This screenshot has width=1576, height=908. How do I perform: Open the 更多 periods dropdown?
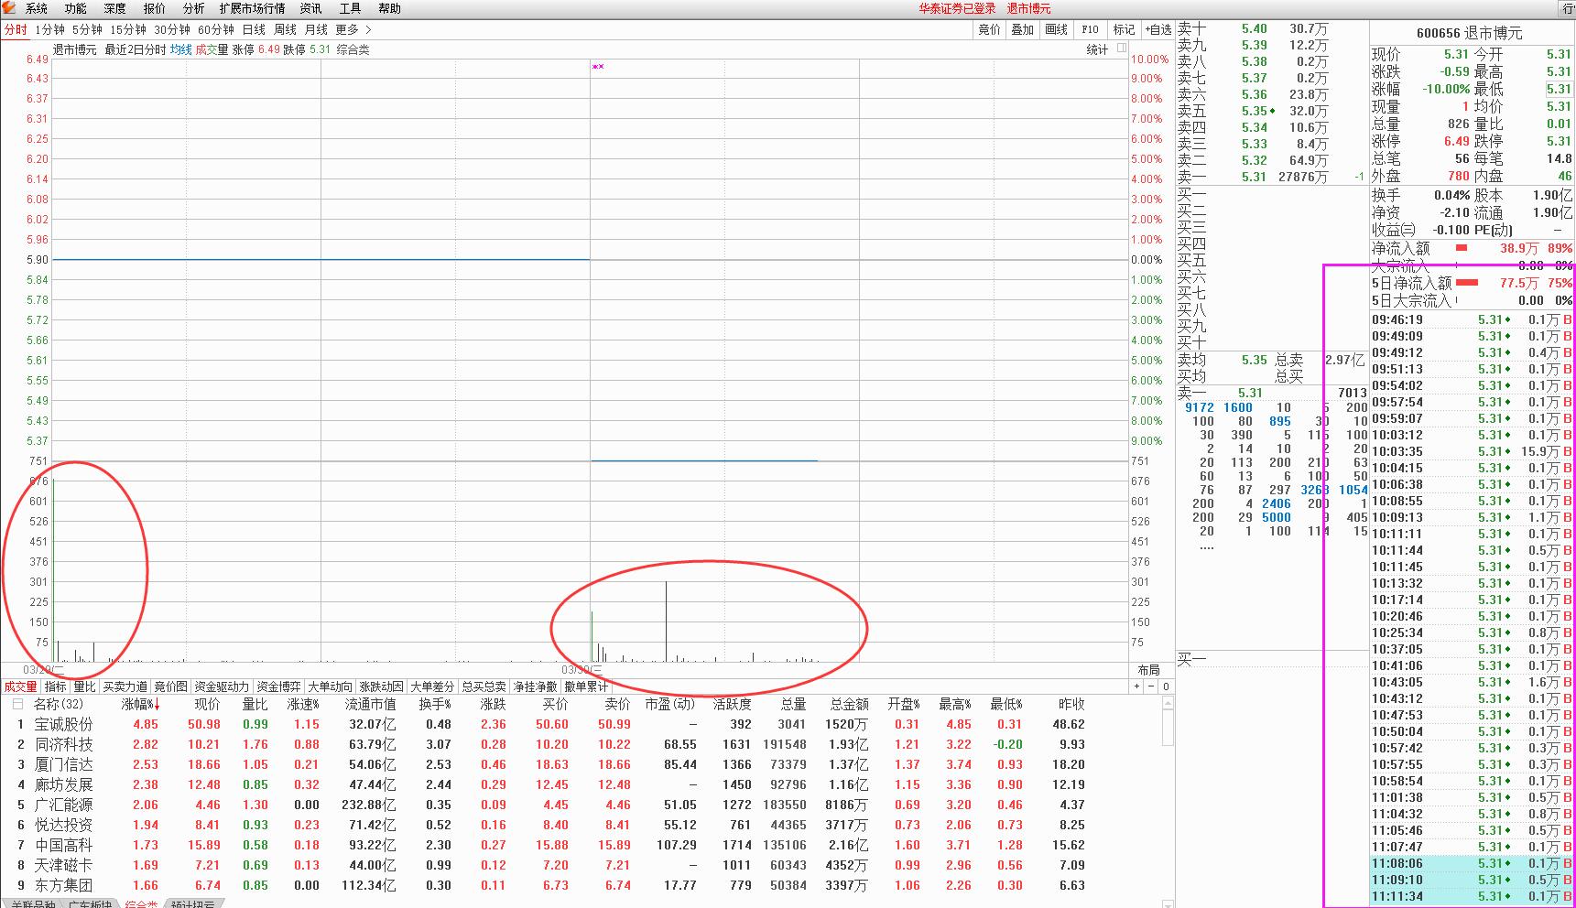(347, 30)
